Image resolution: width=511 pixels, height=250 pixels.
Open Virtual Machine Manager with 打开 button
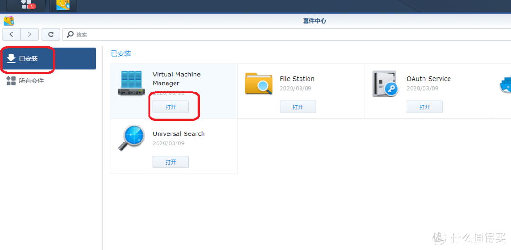171,107
